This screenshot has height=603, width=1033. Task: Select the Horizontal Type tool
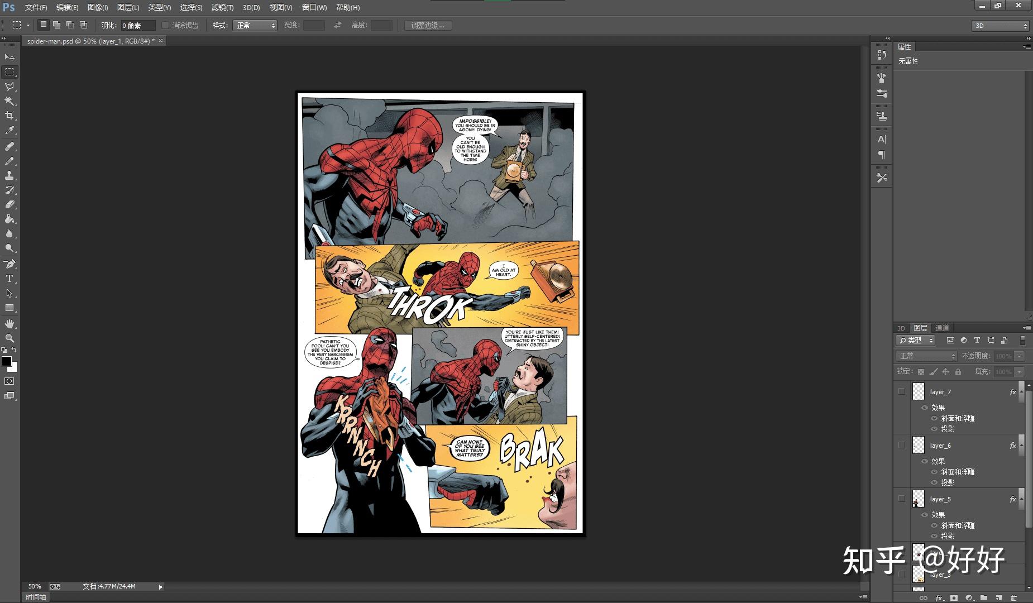[x=9, y=279]
